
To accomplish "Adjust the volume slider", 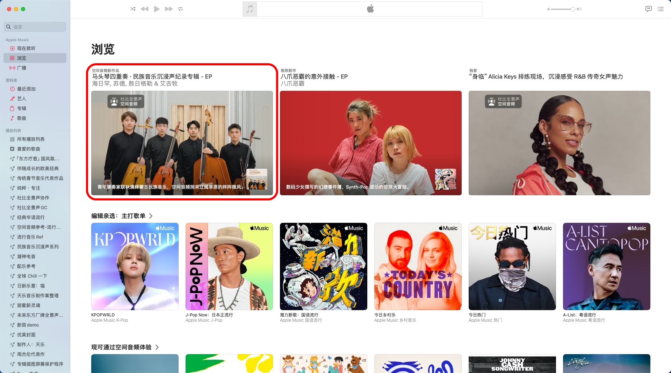I will [x=563, y=9].
